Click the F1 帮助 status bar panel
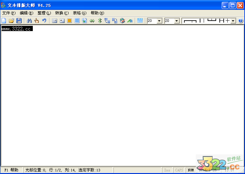 click(11, 170)
